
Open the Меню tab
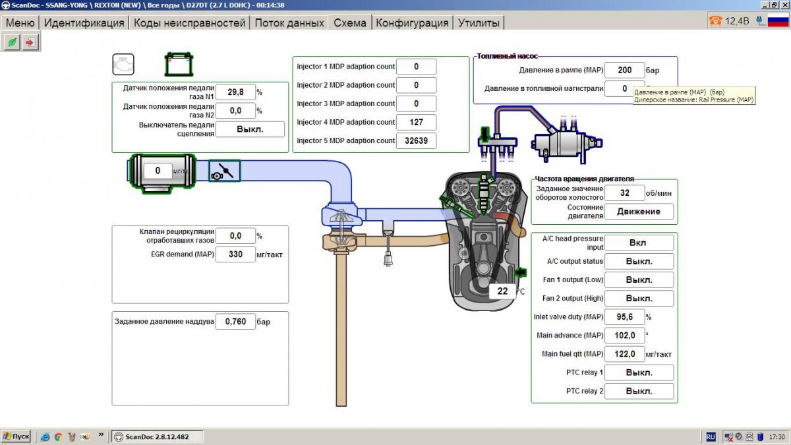(x=20, y=22)
